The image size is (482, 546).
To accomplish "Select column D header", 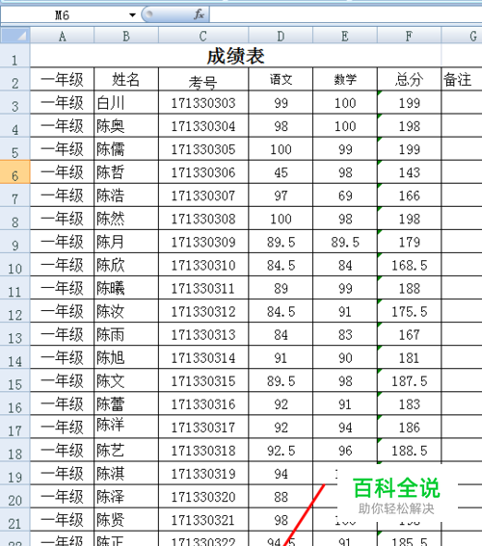I will coord(281,36).
